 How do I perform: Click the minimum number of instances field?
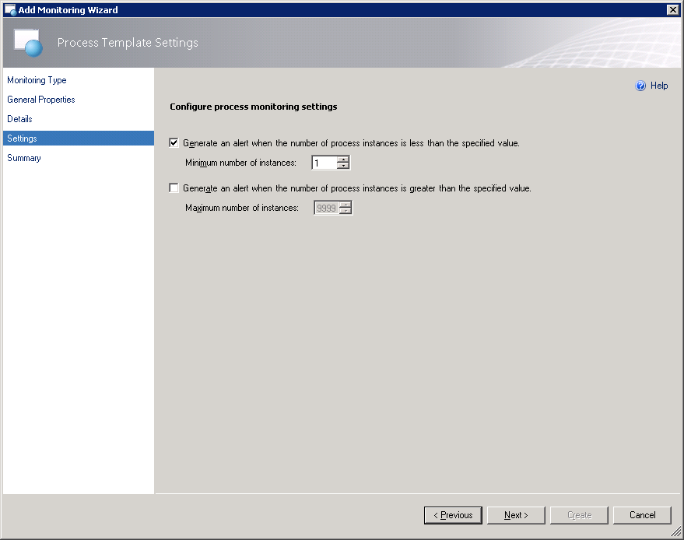tap(324, 163)
